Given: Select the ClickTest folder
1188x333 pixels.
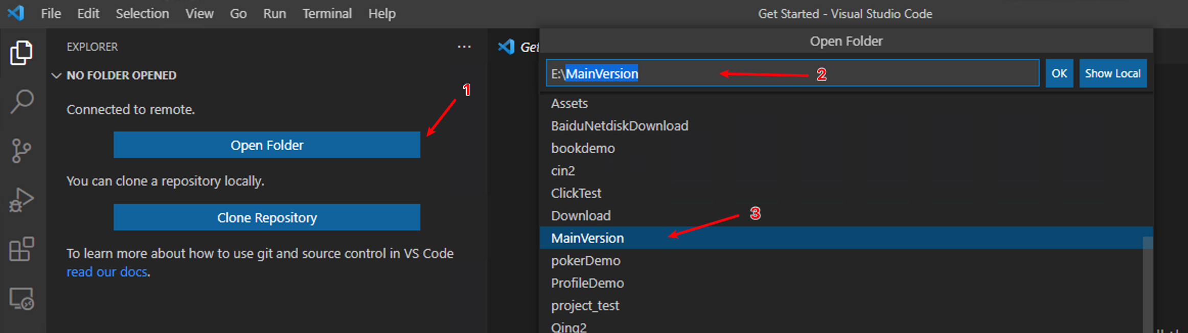Looking at the screenshot, I should pos(846,193).
